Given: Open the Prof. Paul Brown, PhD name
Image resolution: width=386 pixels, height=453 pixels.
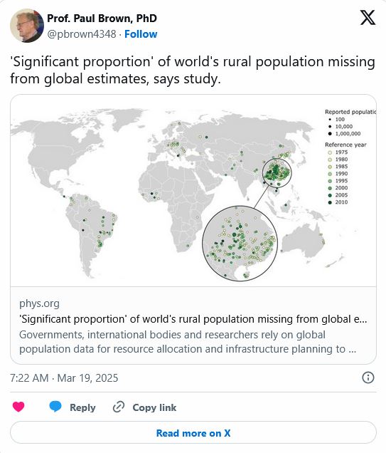Looking at the screenshot, I should [x=102, y=19].
